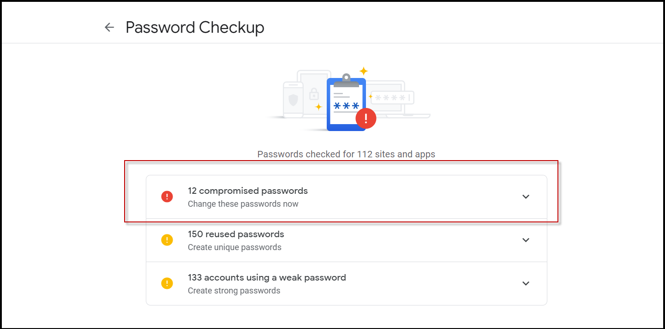Click the asterisk password field on the laptop illustration
Viewport: 665px width, 329px height.
[391, 98]
